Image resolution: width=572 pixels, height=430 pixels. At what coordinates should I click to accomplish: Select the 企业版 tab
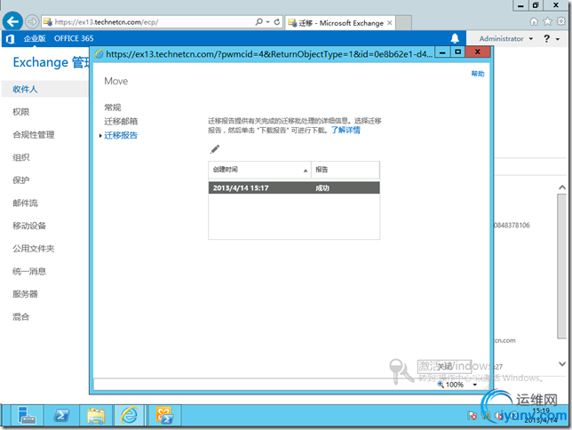tap(35, 39)
